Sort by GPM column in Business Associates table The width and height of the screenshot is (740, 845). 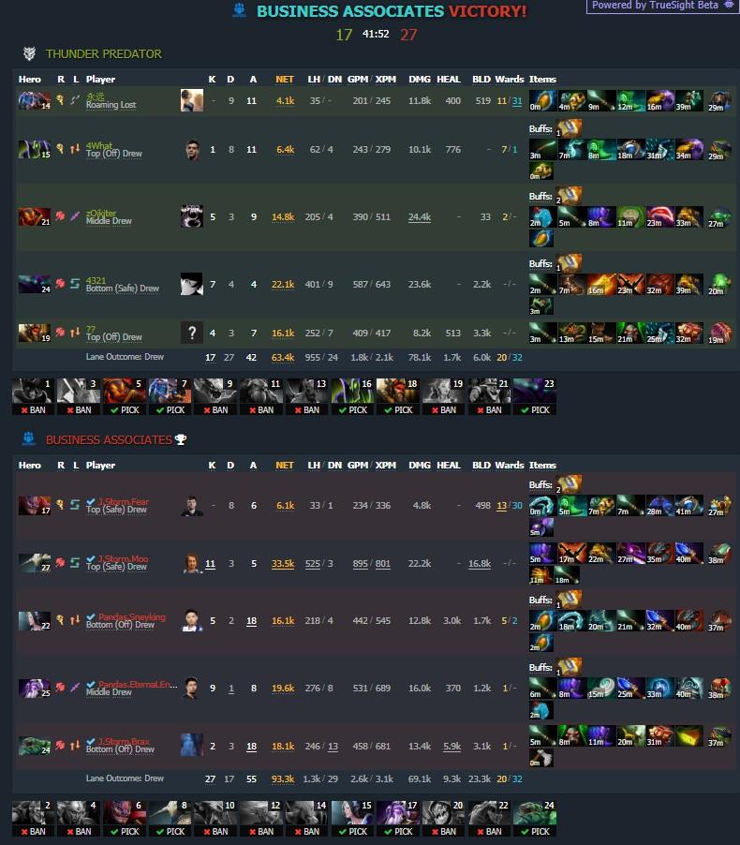pos(357,465)
